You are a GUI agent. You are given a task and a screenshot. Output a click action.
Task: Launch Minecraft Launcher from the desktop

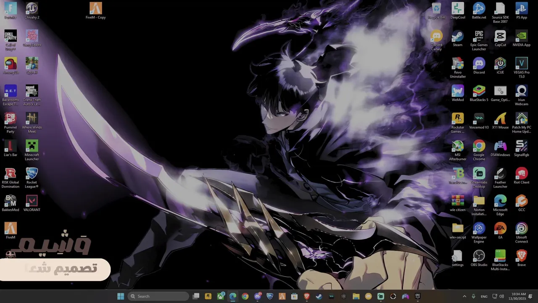click(x=32, y=150)
